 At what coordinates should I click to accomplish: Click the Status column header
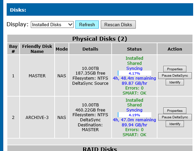pyautogui.click(x=134, y=49)
